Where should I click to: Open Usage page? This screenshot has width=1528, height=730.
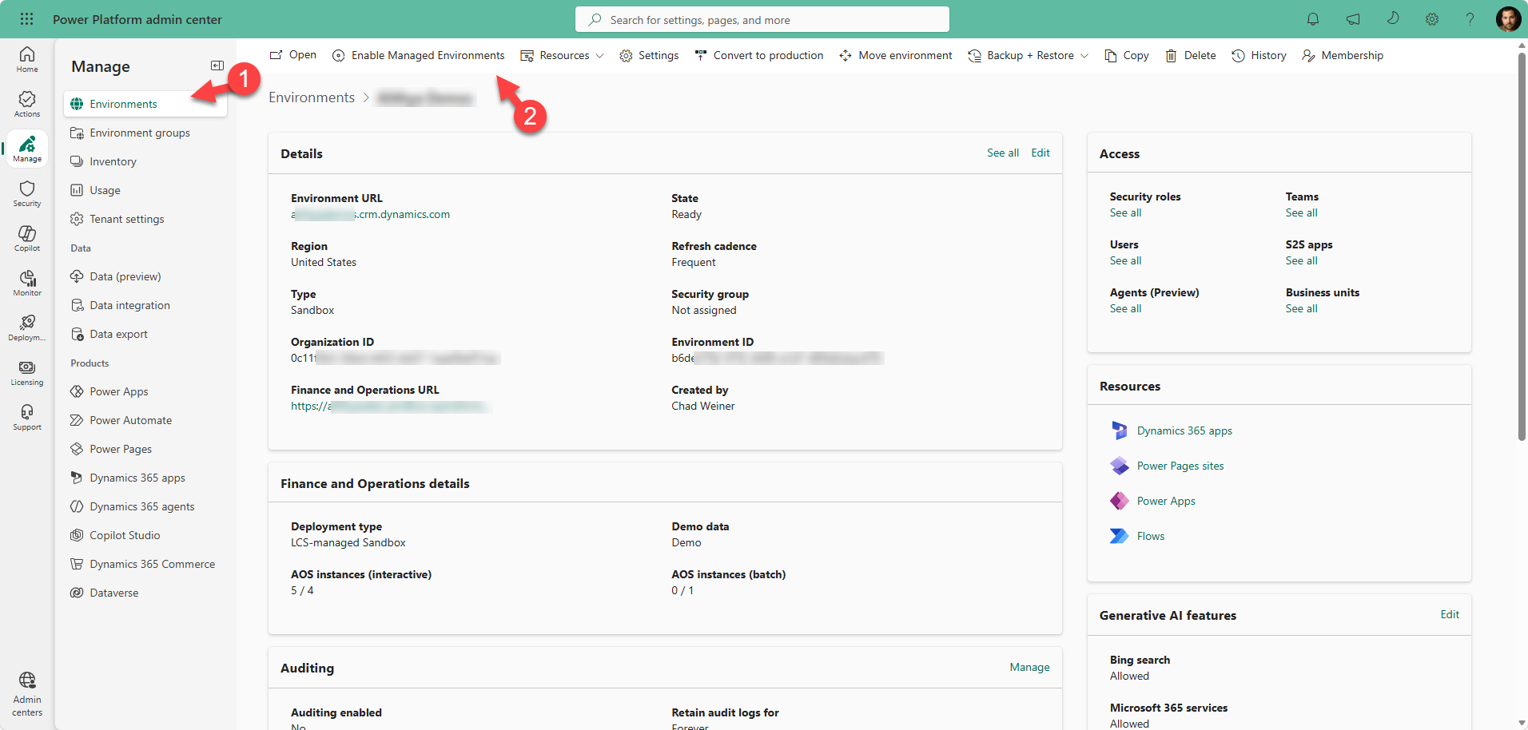pyautogui.click(x=145, y=190)
